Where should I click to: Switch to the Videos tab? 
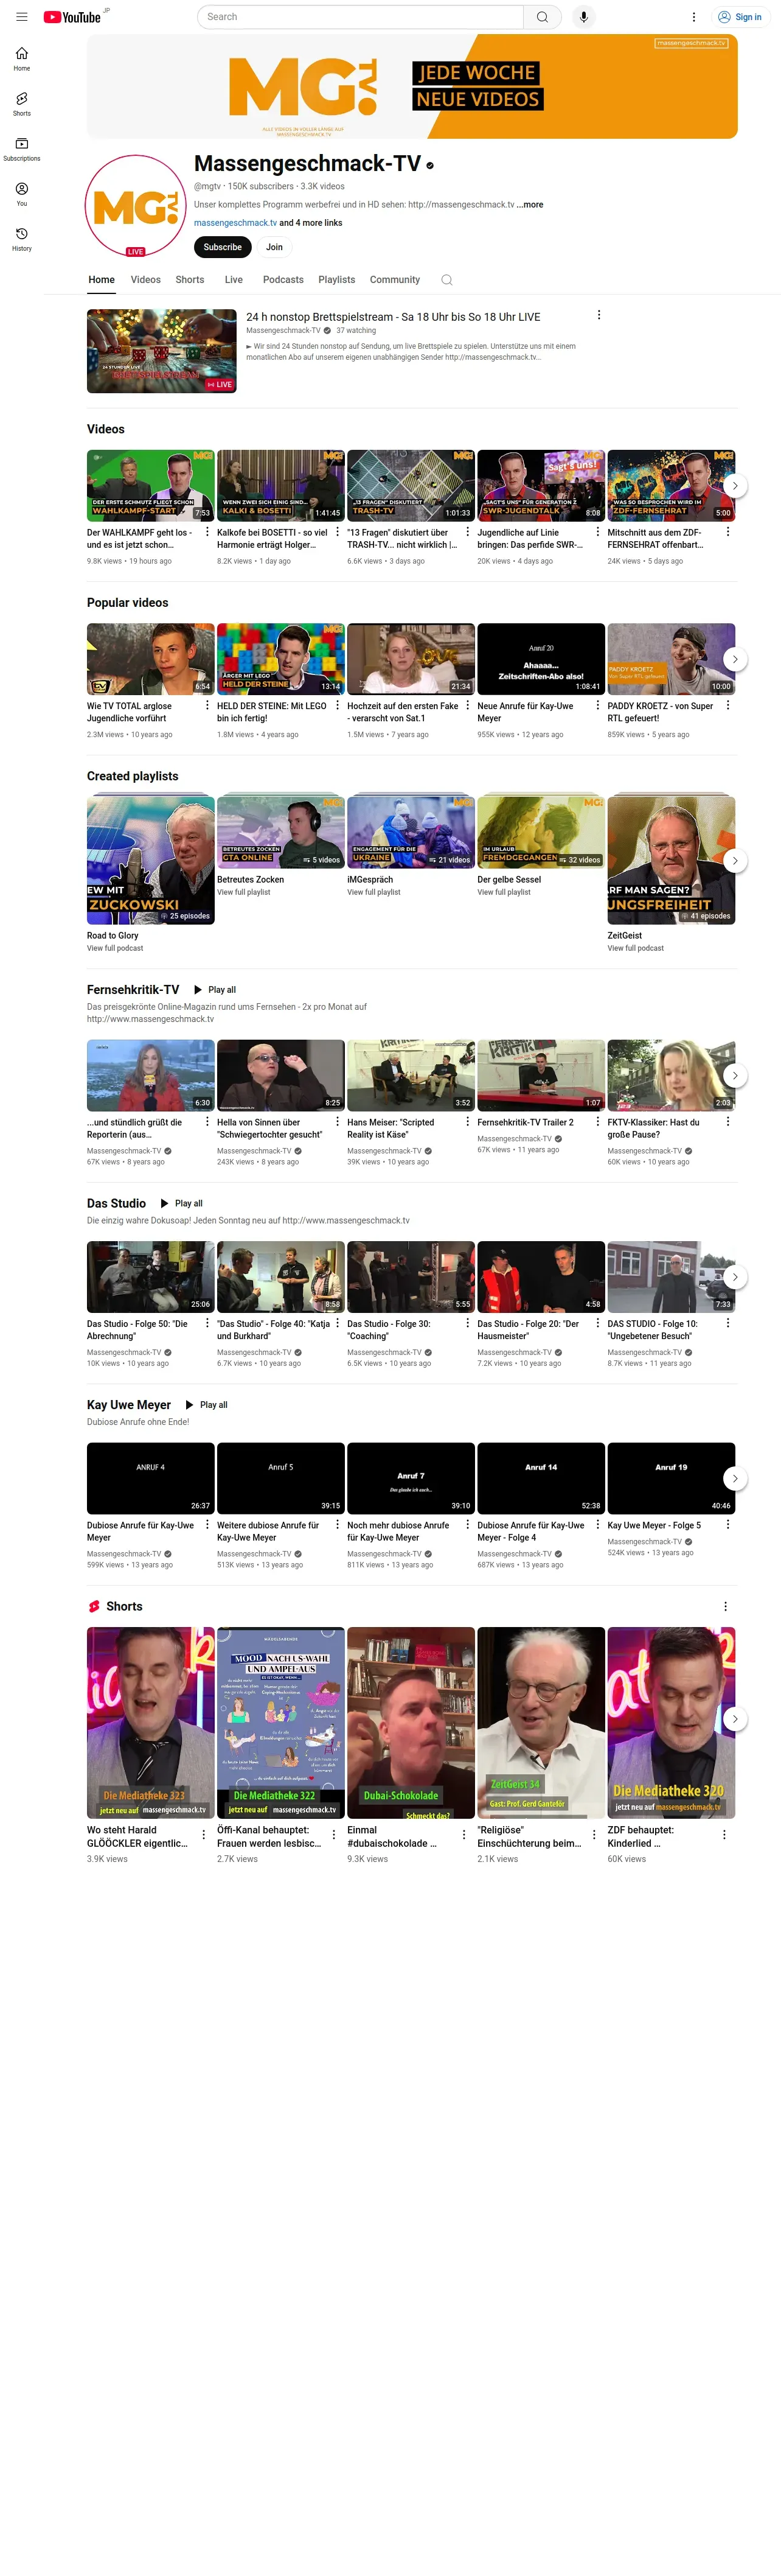(146, 280)
